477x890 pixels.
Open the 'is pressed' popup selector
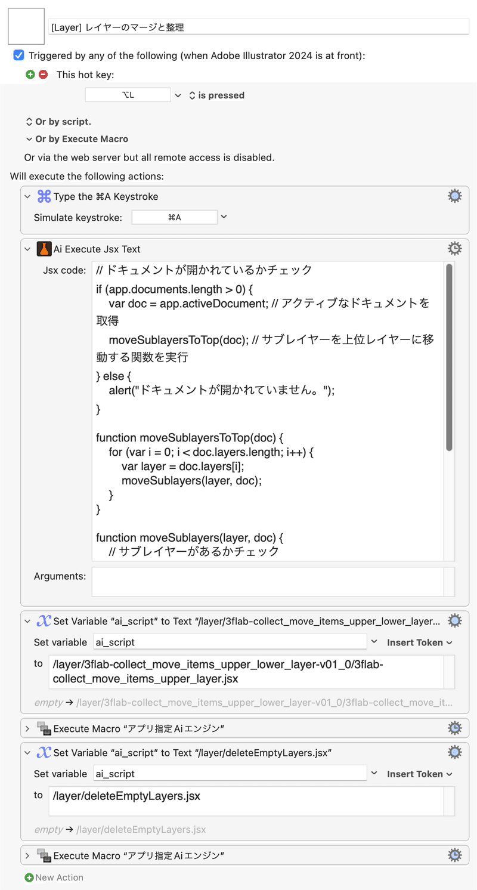pos(216,95)
